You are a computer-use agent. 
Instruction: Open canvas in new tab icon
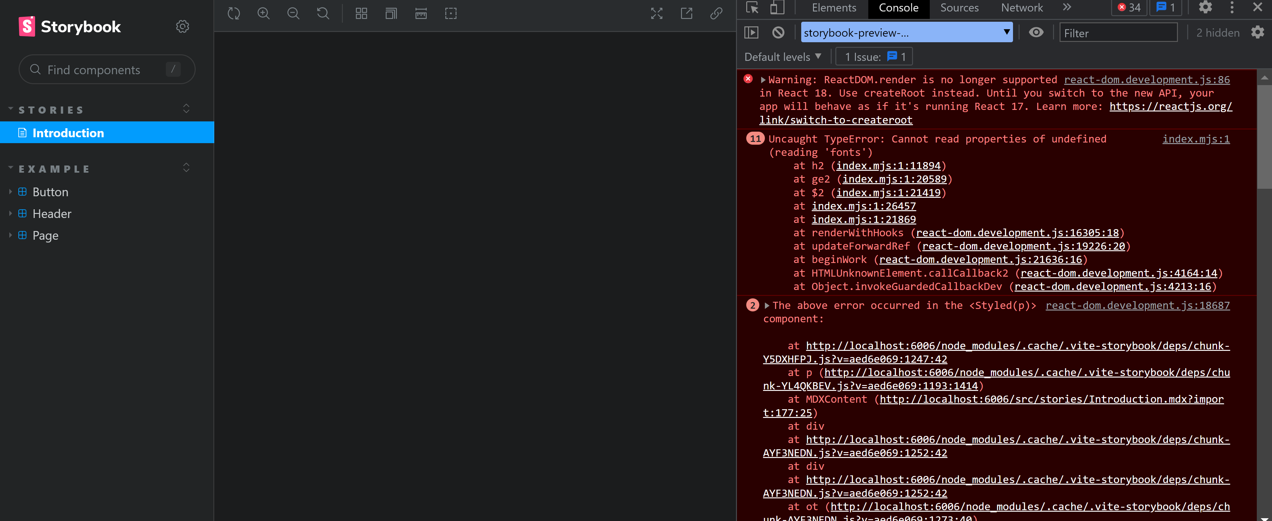click(686, 13)
